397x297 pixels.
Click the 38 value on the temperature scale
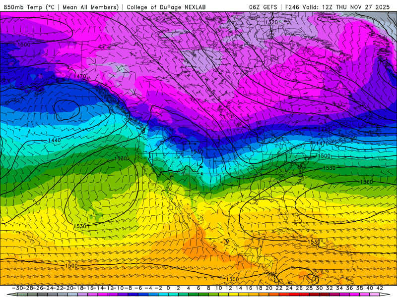click(359, 288)
